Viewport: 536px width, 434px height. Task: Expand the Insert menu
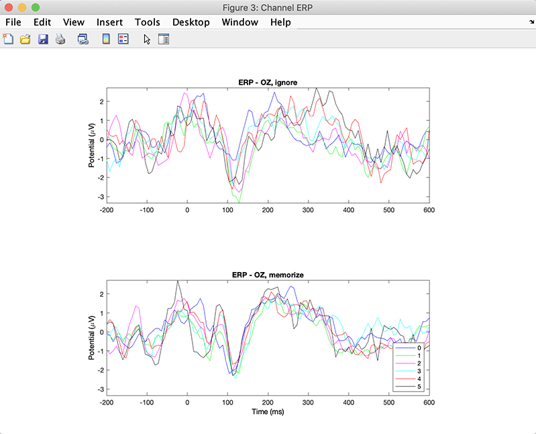pos(109,22)
